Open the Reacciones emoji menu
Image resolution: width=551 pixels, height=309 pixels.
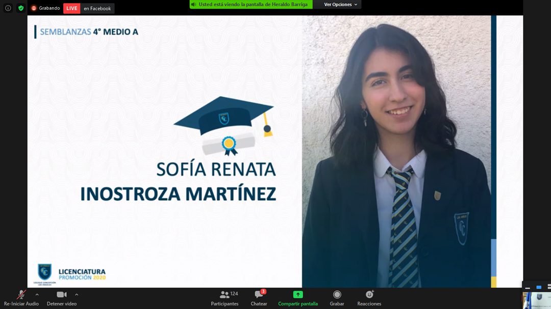[369, 295]
